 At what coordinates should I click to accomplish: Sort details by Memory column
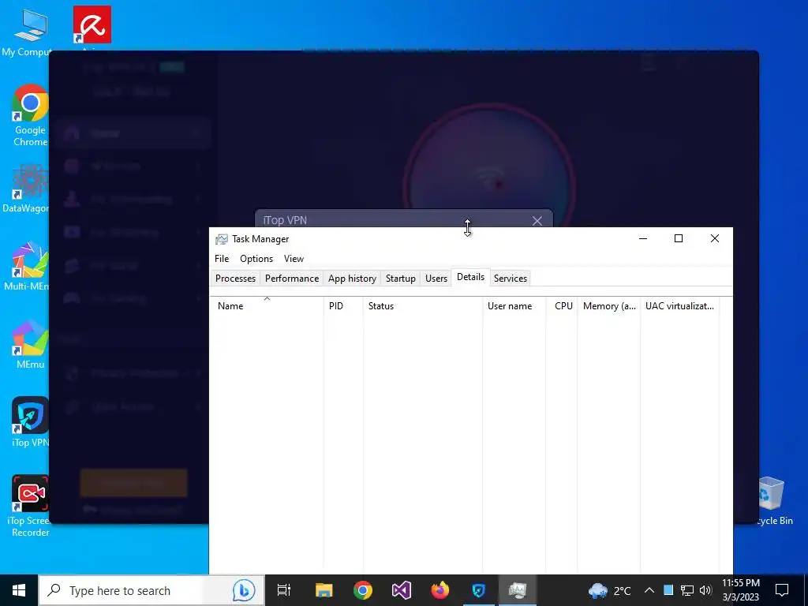click(608, 306)
